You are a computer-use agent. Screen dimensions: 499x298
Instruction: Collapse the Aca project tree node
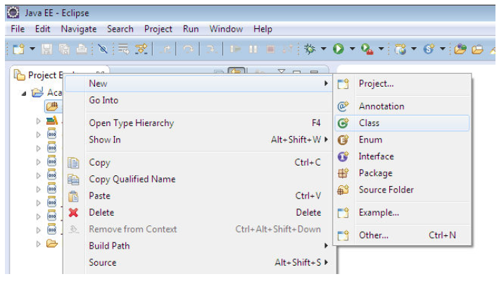[24, 94]
